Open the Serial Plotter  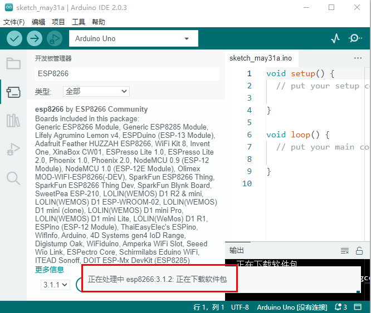click(x=335, y=38)
